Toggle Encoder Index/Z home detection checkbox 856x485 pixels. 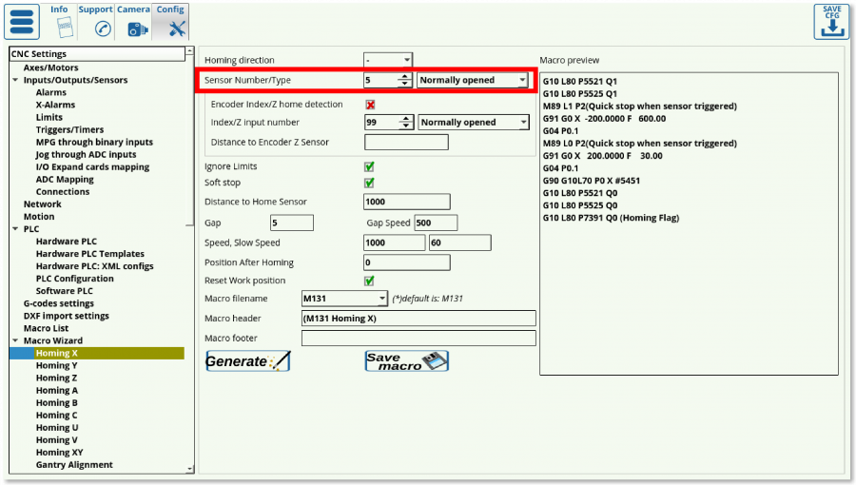[x=370, y=105]
